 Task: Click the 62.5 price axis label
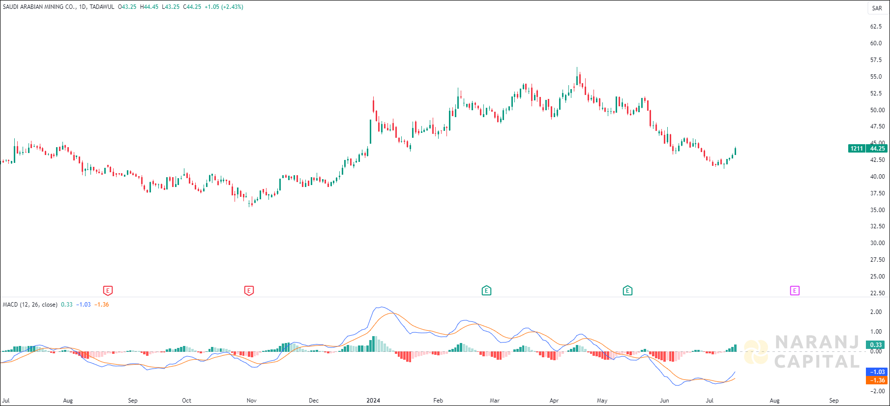coord(876,27)
